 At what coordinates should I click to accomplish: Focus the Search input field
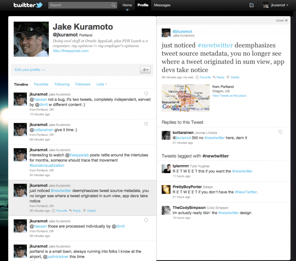coord(83,5)
